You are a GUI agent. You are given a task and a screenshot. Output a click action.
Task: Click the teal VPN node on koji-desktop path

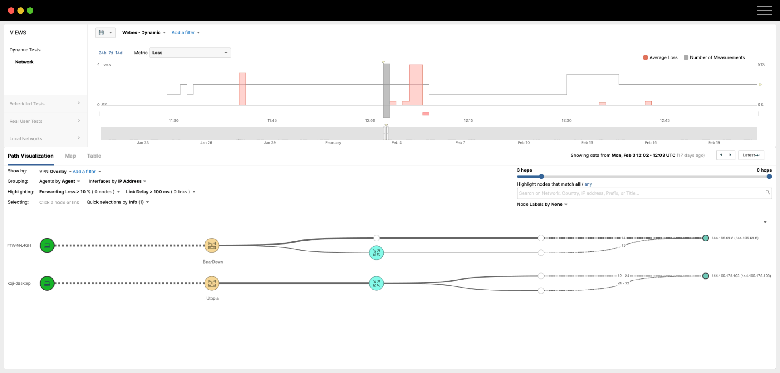pos(376,283)
